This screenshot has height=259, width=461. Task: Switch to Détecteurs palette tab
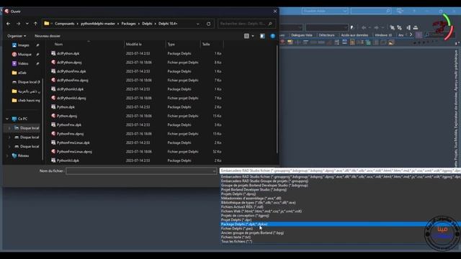pos(326,35)
